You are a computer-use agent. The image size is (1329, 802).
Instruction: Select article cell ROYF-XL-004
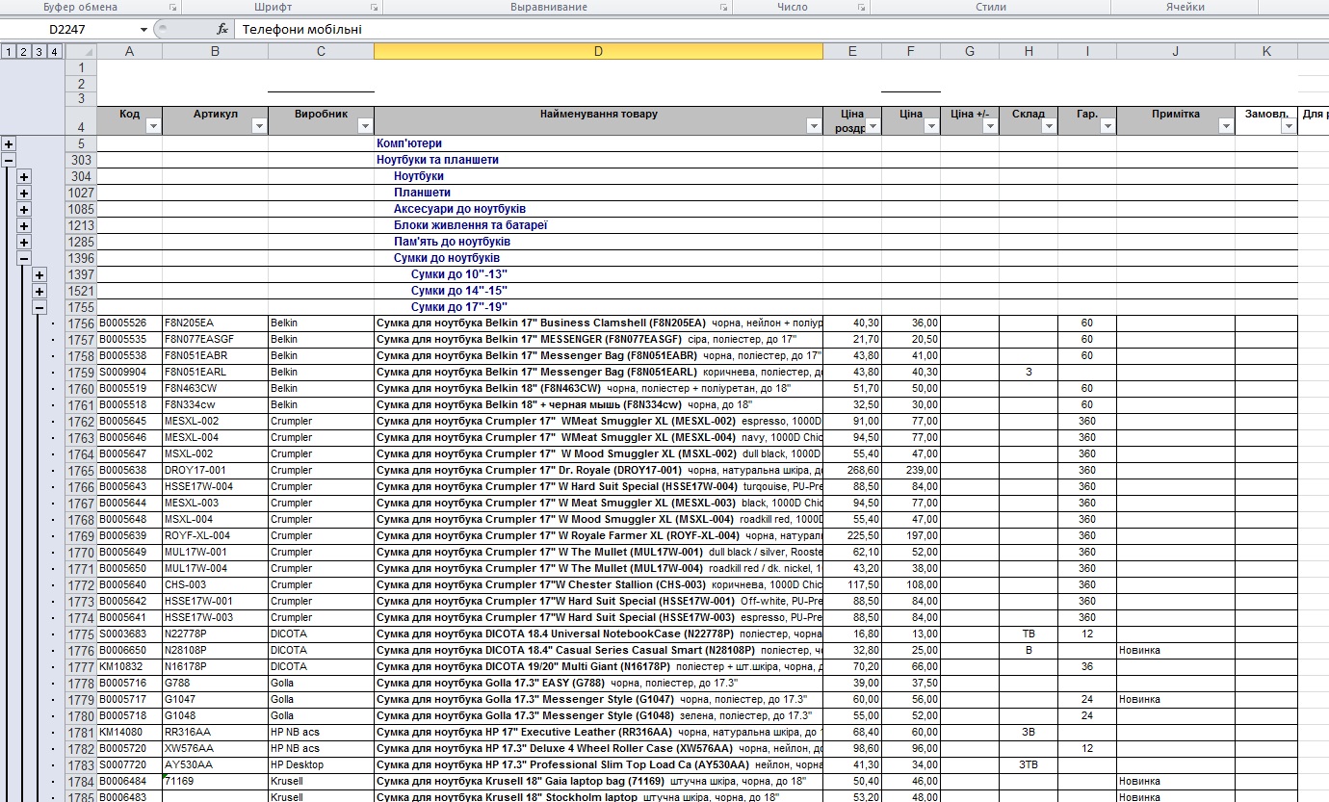pos(215,536)
